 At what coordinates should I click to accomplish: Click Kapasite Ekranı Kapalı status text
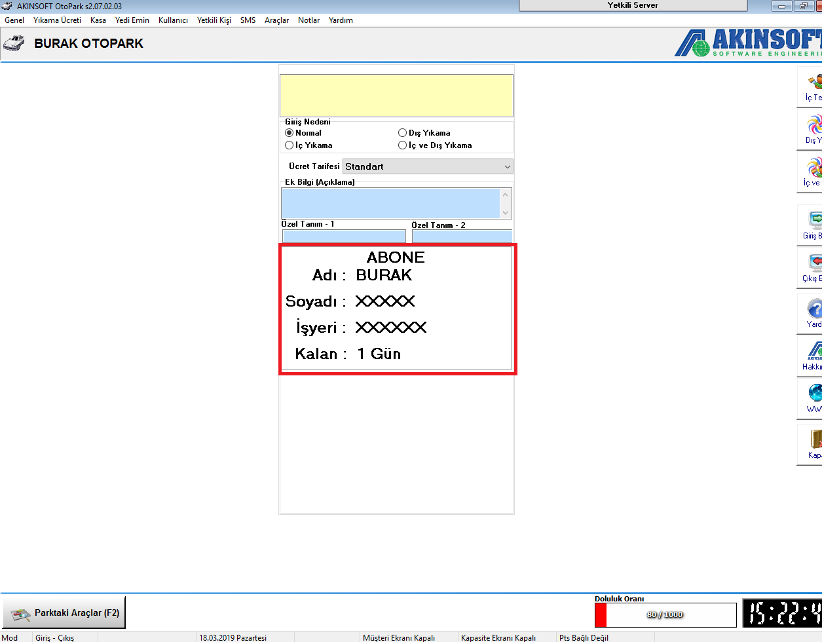(498, 637)
